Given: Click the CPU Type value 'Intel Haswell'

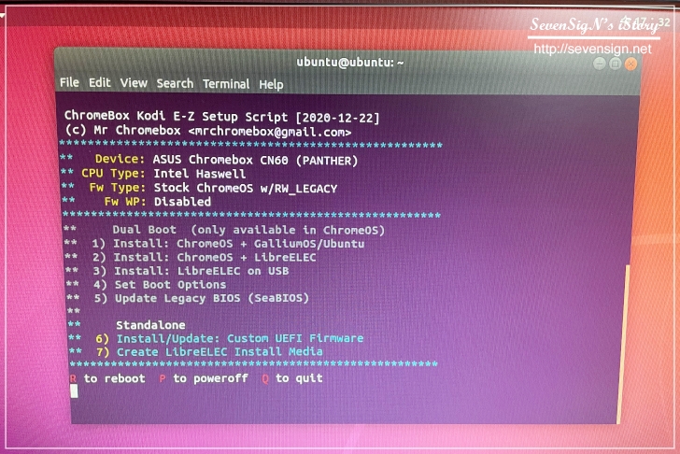Looking at the screenshot, I should (200, 174).
